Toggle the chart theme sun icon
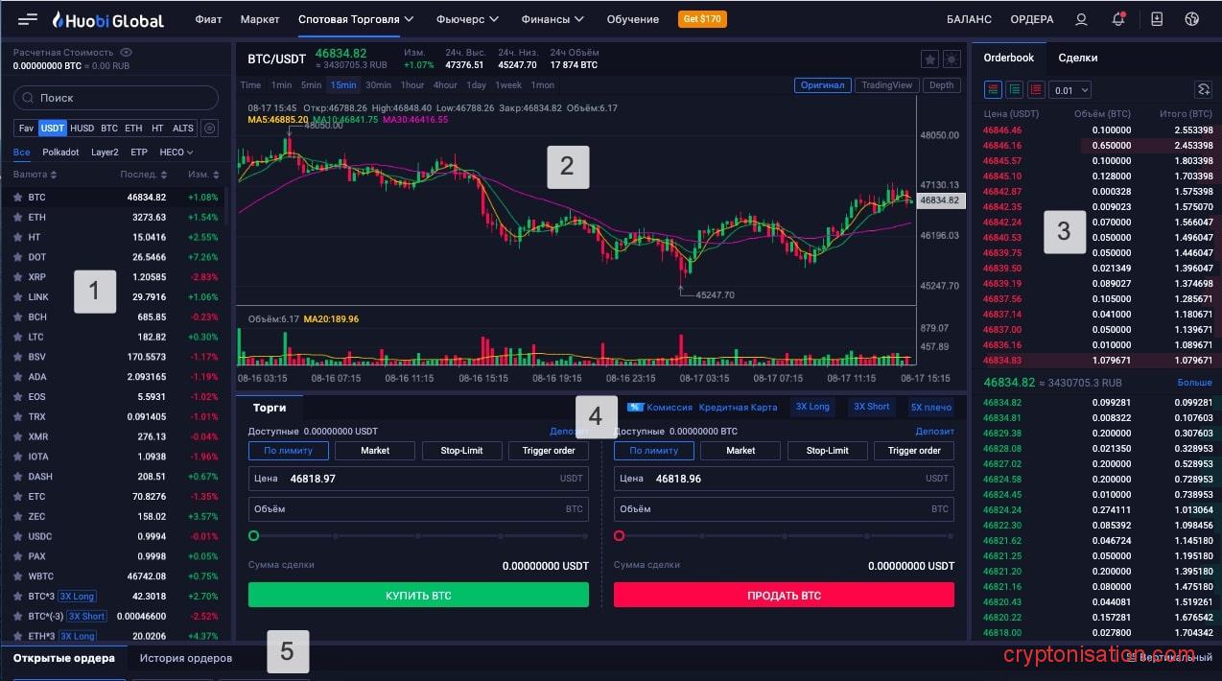This screenshot has width=1222, height=681. [x=952, y=59]
